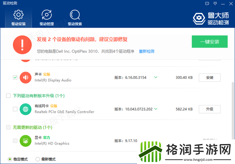Click the 300.40 KB size value
This screenshot has height=164, width=235.
coord(184,78)
